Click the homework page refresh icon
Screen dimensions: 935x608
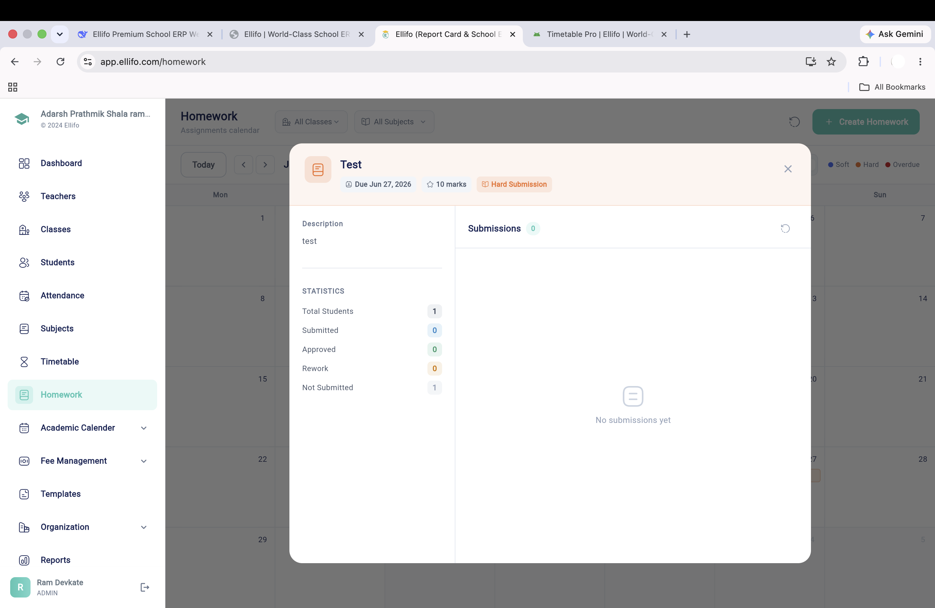click(x=794, y=122)
